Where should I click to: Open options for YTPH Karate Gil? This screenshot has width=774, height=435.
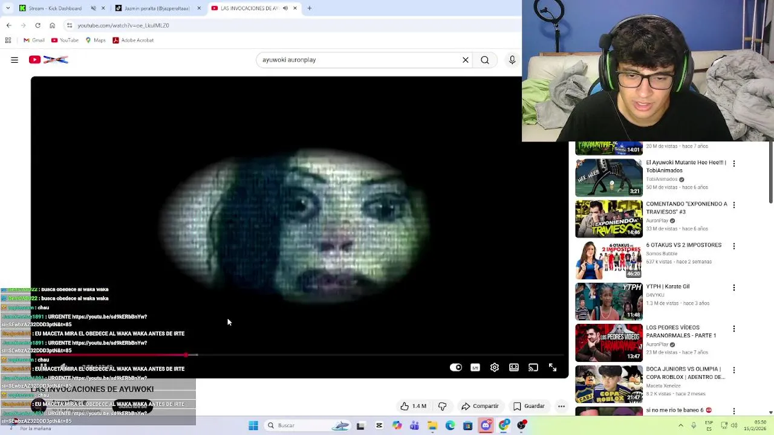(x=734, y=288)
